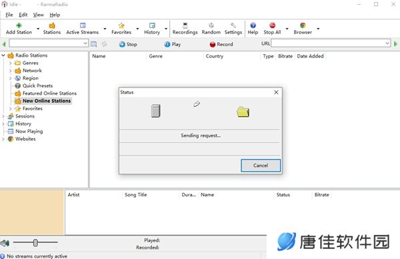The width and height of the screenshot is (400, 259).
Task: Adjust the volume slider handle
Action: tap(35, 243)
